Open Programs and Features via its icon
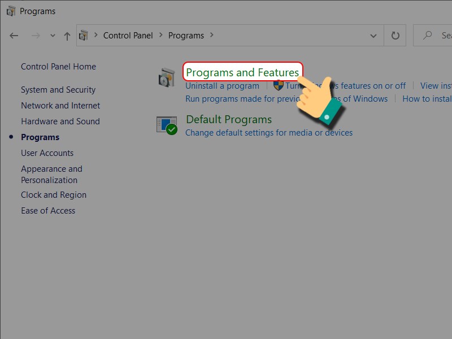452x339 pixels. coord(166,77)
